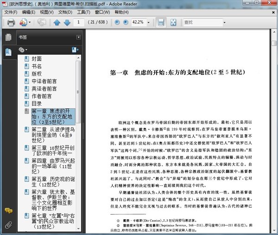278x235 pixels.
Task: Click bookmark icon beside 第二章
Action: click(27, 129)
